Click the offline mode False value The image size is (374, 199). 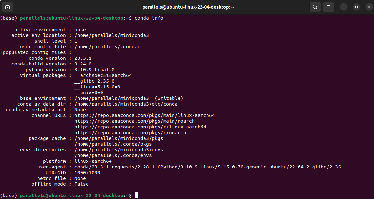coord(82,184)
